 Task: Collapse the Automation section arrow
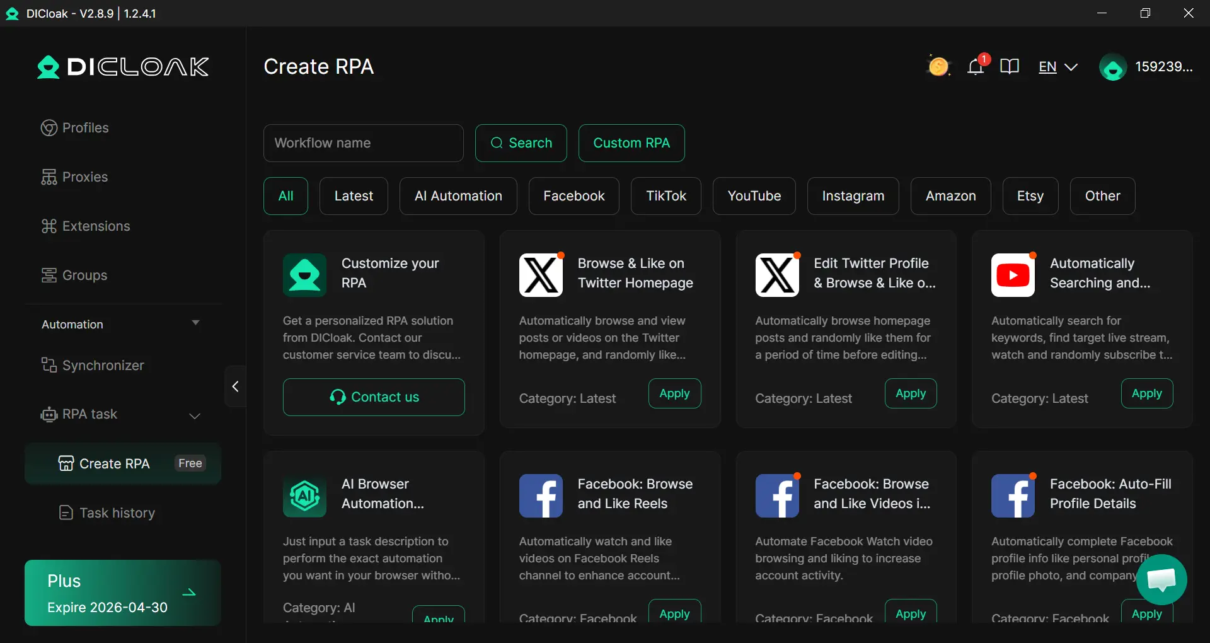tap(195, 323)
